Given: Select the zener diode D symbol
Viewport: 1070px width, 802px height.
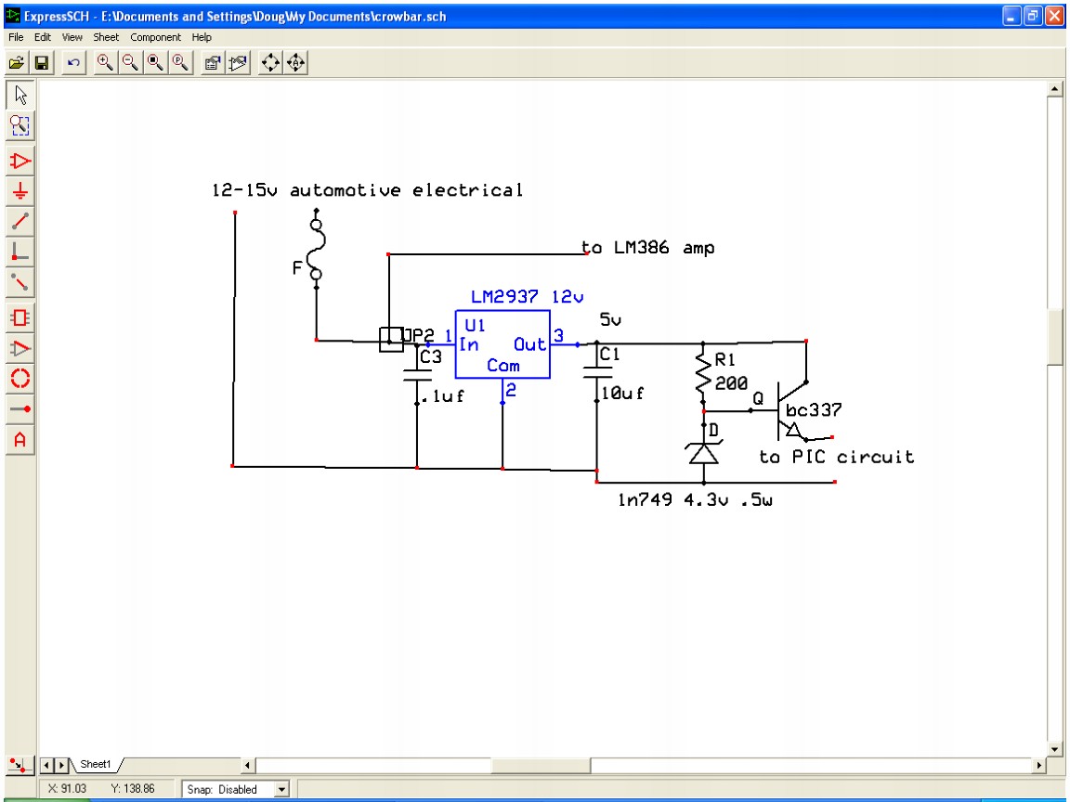Looking at the screenshot, I should [703, 453].
